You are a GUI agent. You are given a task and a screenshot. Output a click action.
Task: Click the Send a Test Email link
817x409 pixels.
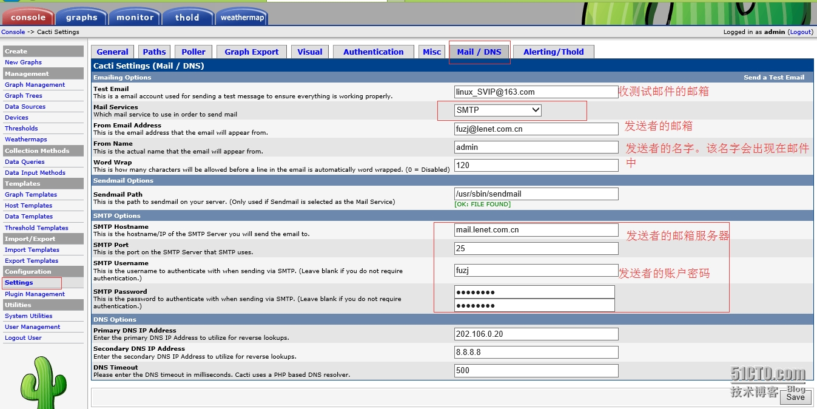774,77
